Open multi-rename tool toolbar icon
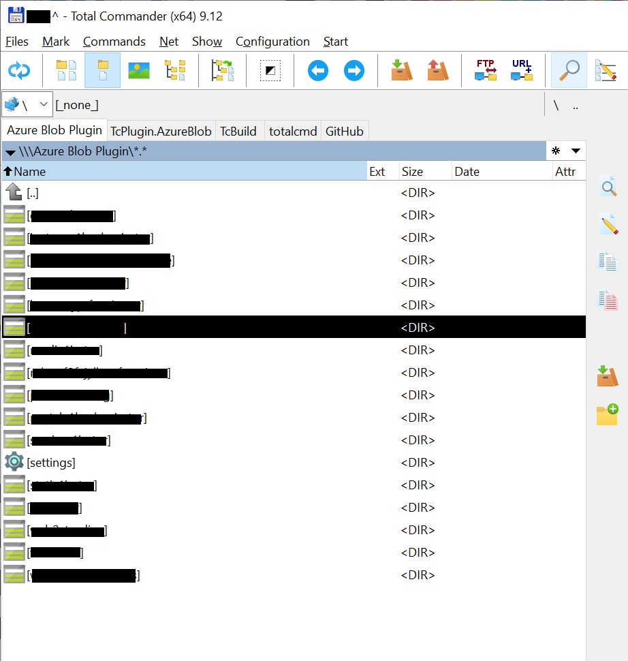Viewport: 628px width, 661px height. (x=606, y=70)
